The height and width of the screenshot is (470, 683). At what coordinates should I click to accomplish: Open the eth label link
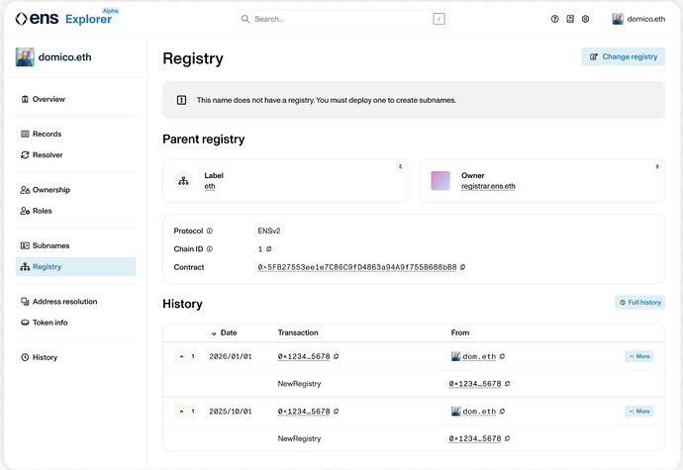pyautogui.click(x=210, y=186)
